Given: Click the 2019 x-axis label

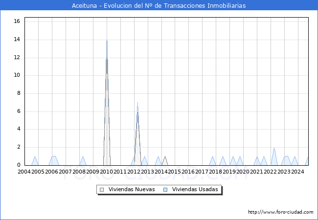Looking at the screenshot, I should [229, 172].
